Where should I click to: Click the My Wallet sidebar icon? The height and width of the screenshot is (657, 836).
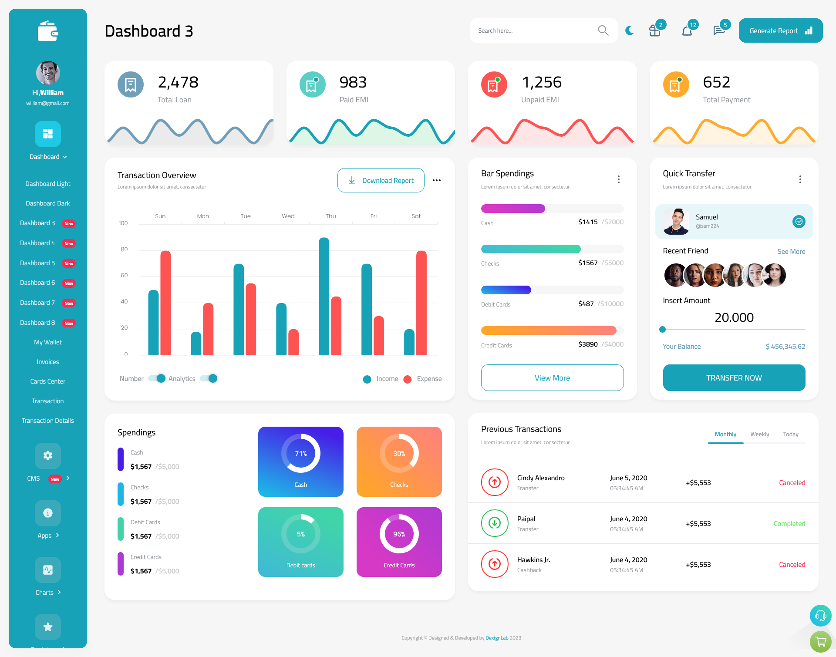point(48,341)
